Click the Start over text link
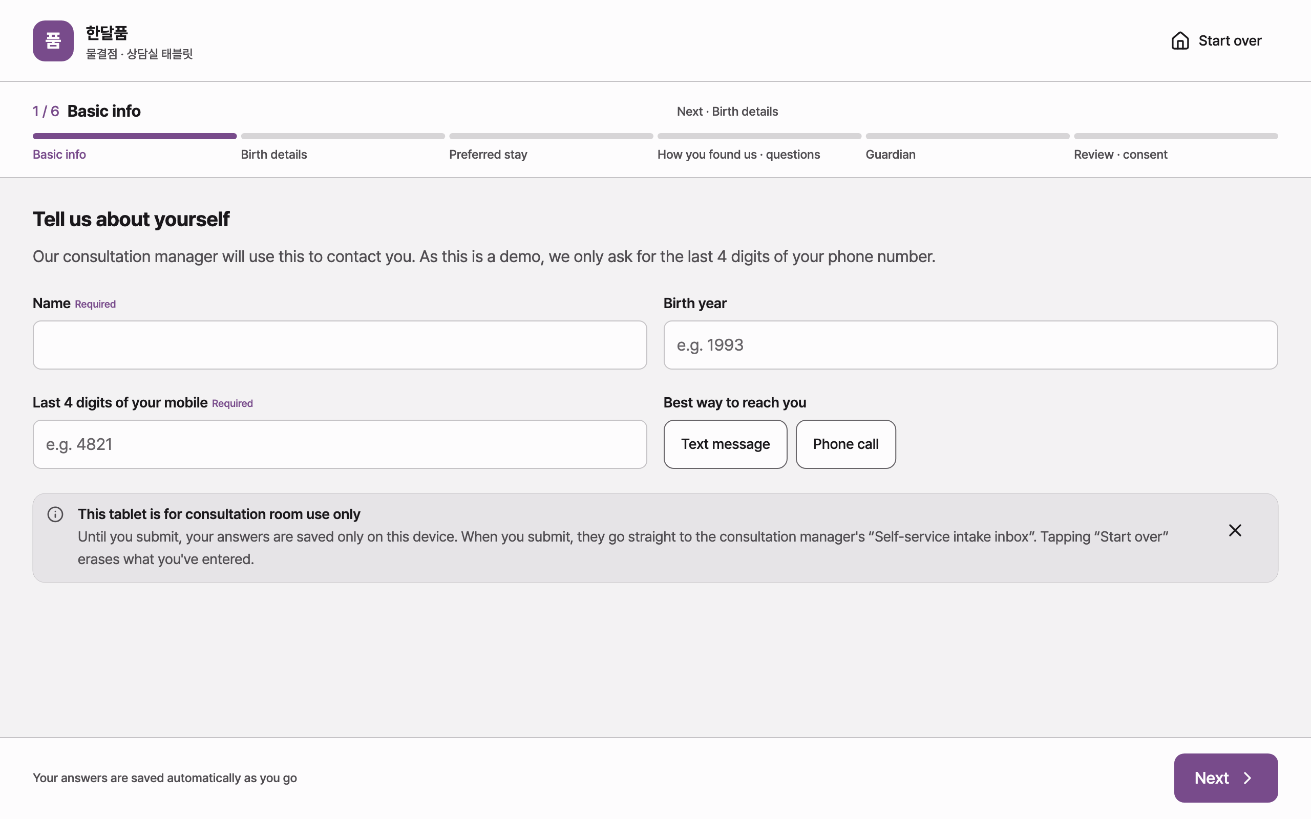This screenshot has width=1311, height=819. [1230, 40]
